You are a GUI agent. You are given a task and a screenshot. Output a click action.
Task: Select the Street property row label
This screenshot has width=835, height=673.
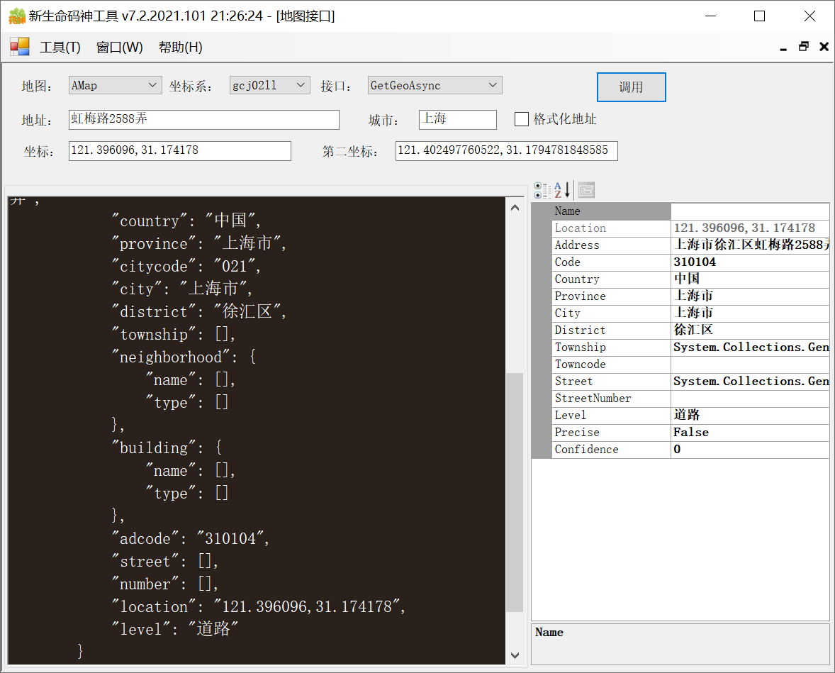pyautogui.click(x=573, y=382)
